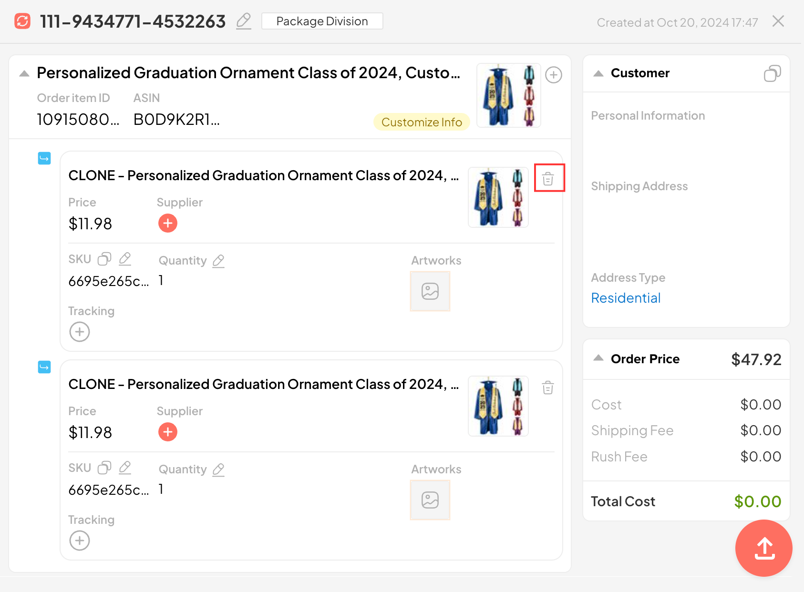
Task: Edit quantity of the first clone
Action: point(218,261)
